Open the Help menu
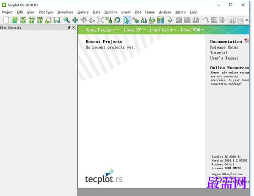Viewport: 254px width, 196px height. pos(193,12)
